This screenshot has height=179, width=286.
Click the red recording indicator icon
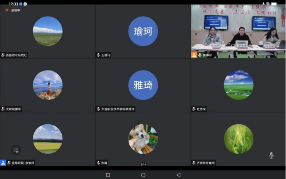(x=7, y=10)
